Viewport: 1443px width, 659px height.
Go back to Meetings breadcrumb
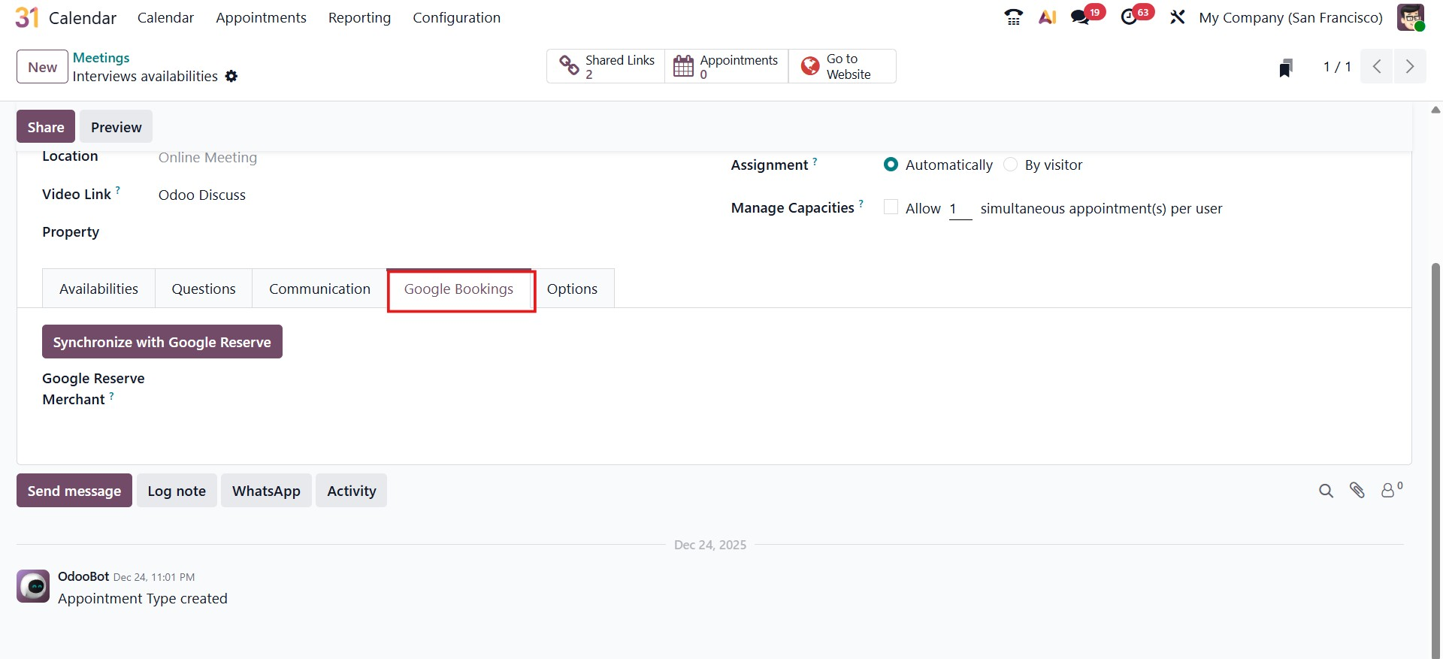(x=101, y=58)
